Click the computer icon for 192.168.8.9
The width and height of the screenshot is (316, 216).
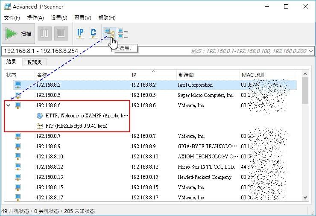click(18, 146)
